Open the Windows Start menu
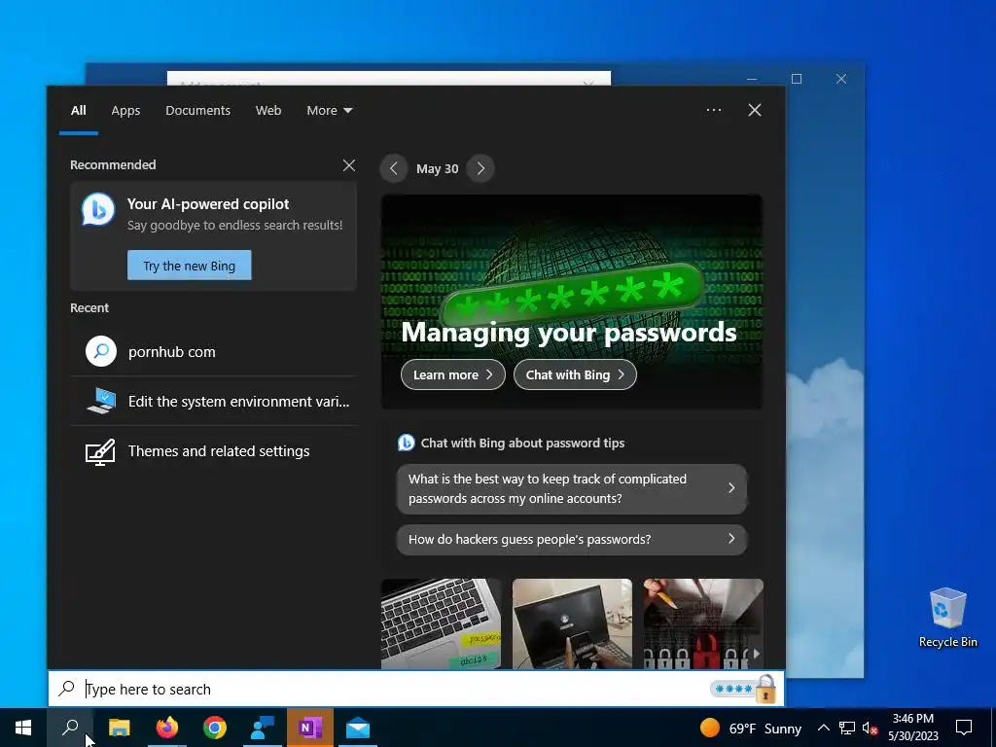The width and height of the screenshot is (996, 747). coord(23,728)
